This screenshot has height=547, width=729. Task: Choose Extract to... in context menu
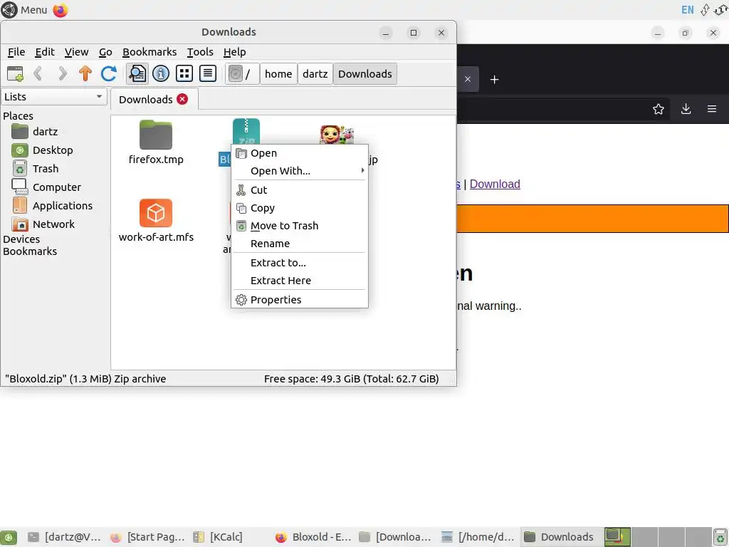300,263
